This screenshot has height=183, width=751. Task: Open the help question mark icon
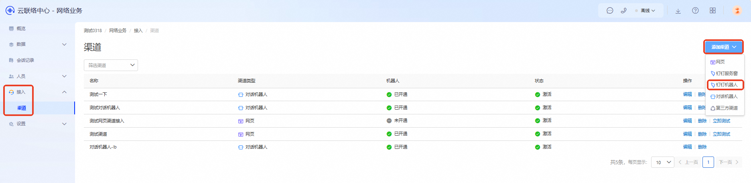[x=695, y=11]
